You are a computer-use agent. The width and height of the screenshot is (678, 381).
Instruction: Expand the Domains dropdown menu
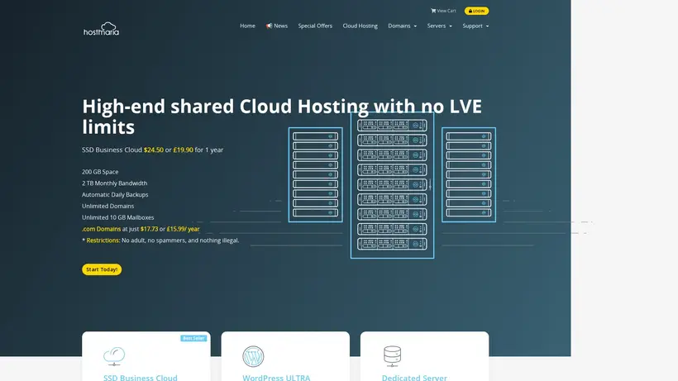(x=402, y=26)
